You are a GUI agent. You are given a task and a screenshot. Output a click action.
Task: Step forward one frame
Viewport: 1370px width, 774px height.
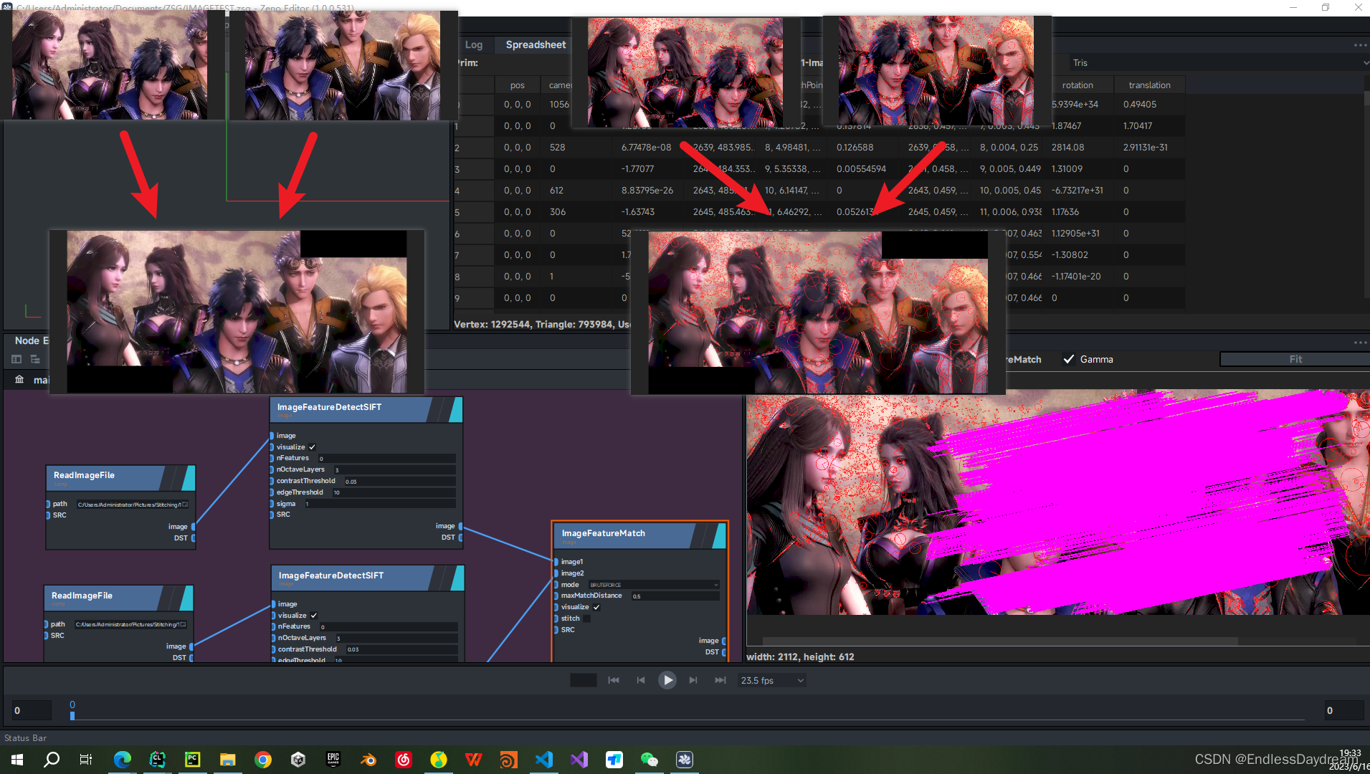[693, 680]
